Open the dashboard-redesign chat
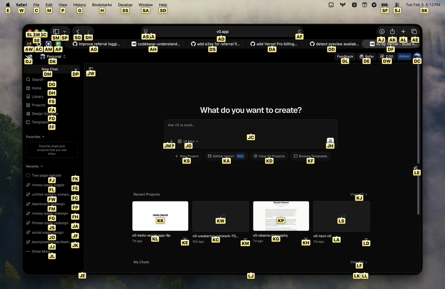This screenshot has width=445, height=289. tap(48, 204)
